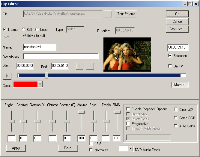200x157 pixels.
Task: Click the Bass value field
Action: [93, 138]
